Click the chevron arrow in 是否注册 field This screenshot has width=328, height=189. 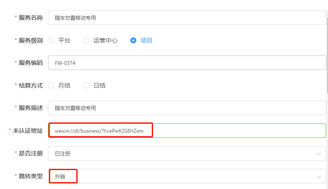(x=319, y=153)
